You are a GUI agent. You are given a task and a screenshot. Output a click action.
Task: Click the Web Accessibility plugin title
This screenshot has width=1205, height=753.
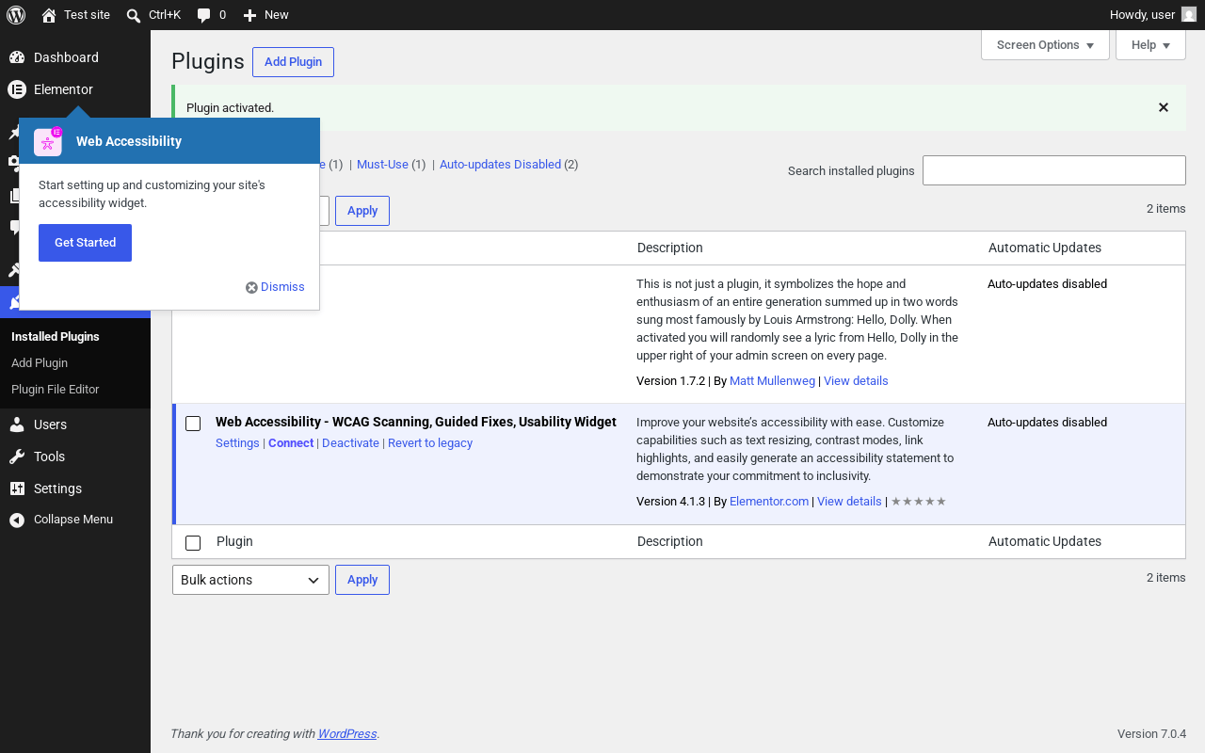[x=416, y=423]
